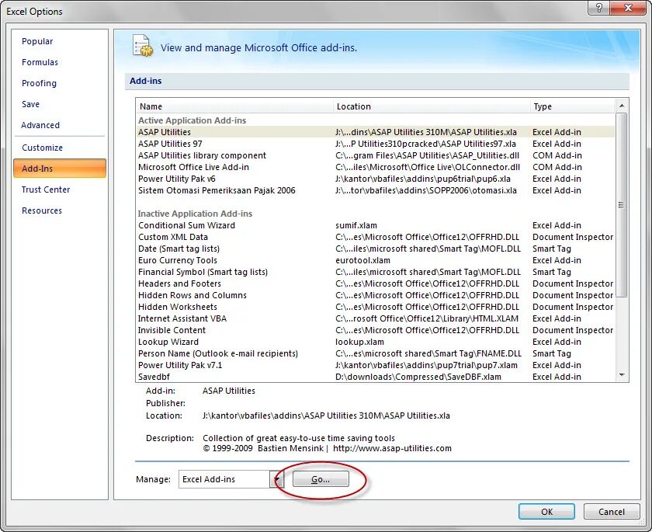Select Invisible Content row
The height and width of the screenshot is (532, 652).
[x=376, y=330]
